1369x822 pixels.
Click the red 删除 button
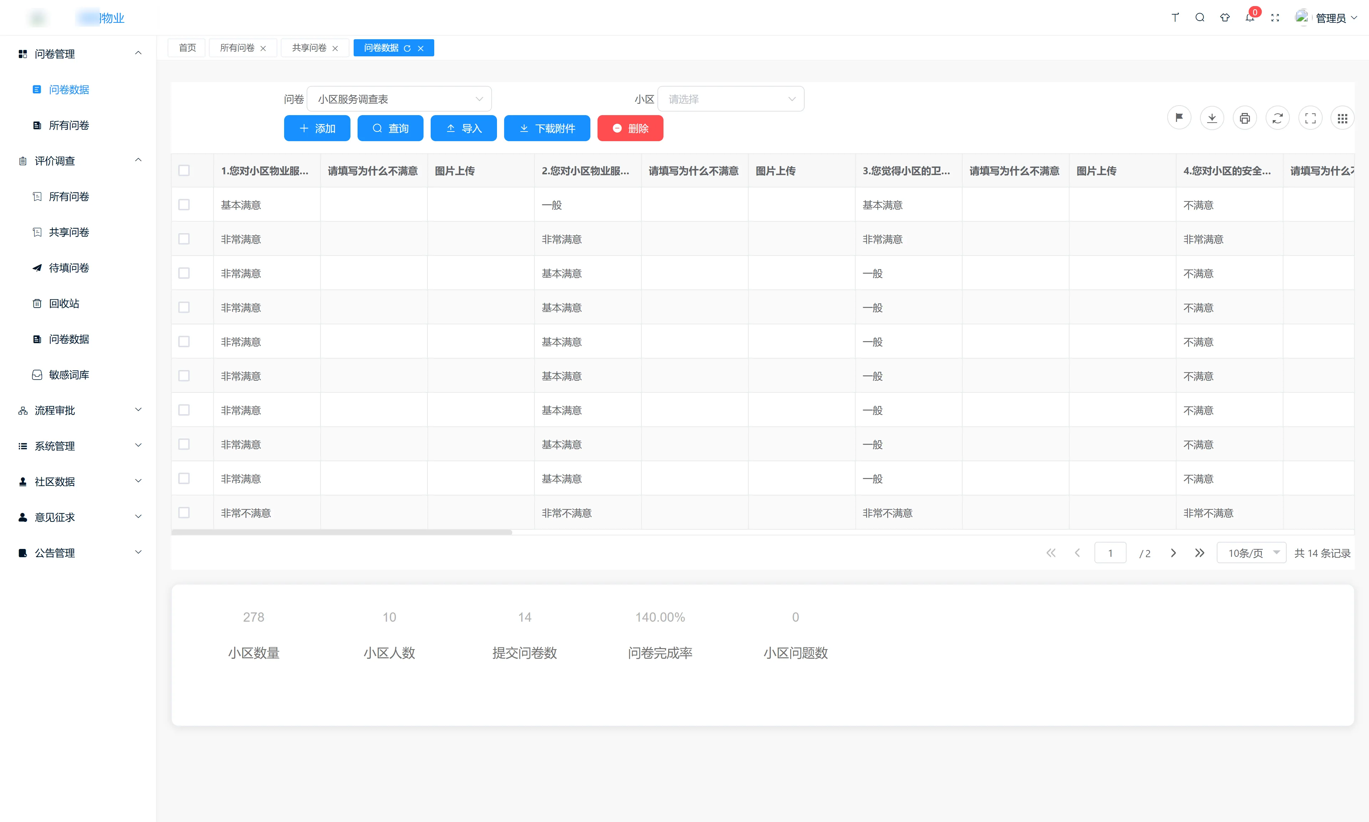630,129
